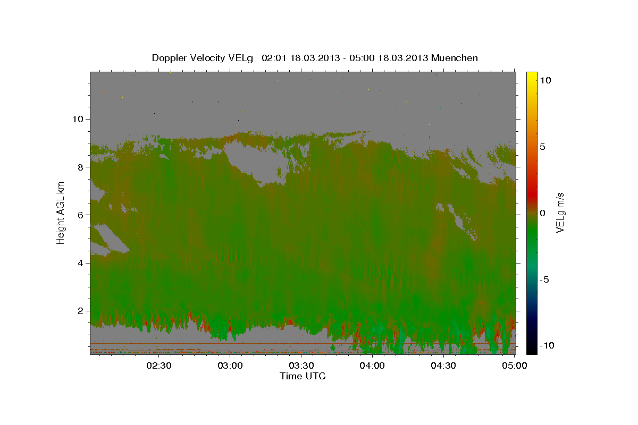
Task: Click the colorbar tick label '0'
Action: point(543,213)
